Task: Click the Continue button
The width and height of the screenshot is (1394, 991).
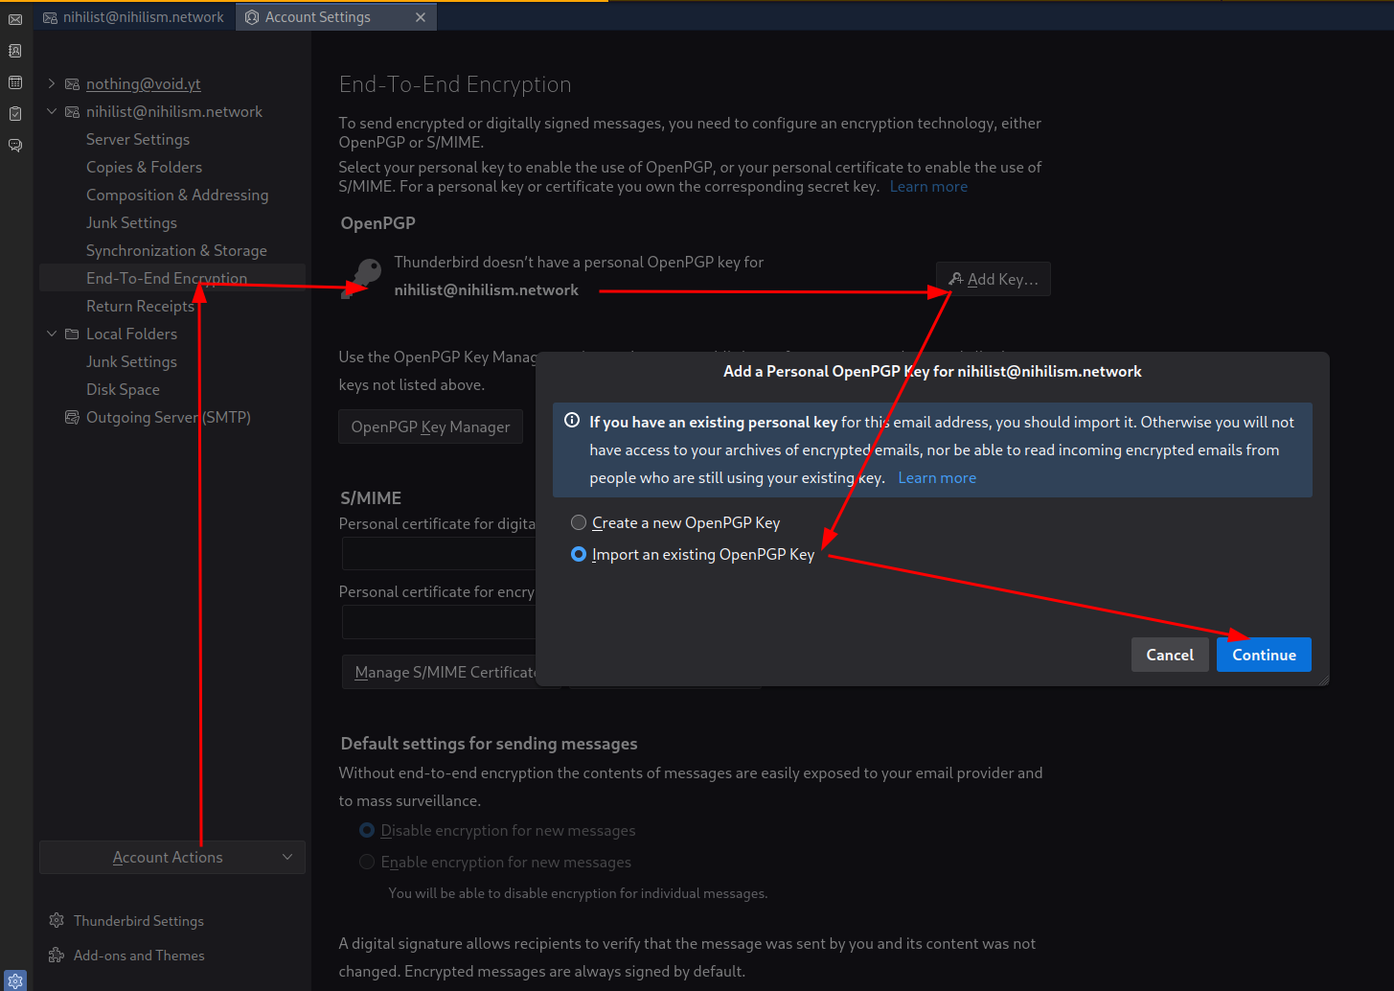Action: click(x=1264, y=655)
